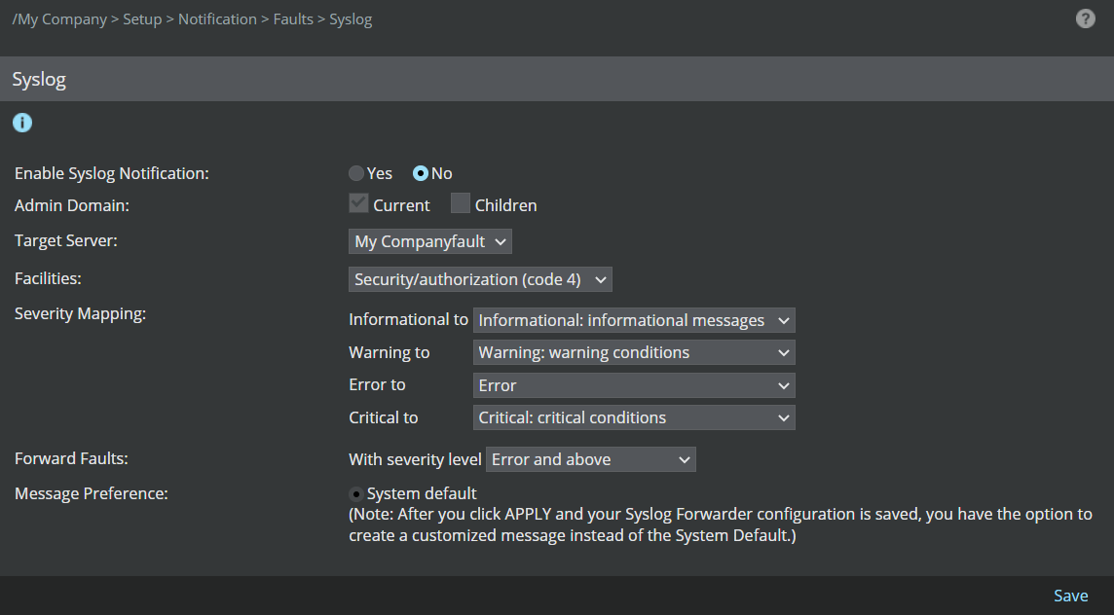The image size is (1114, 615).
Task: Click the Syslog panel heading
Action: pyautogui.click(x=39, y=79)
